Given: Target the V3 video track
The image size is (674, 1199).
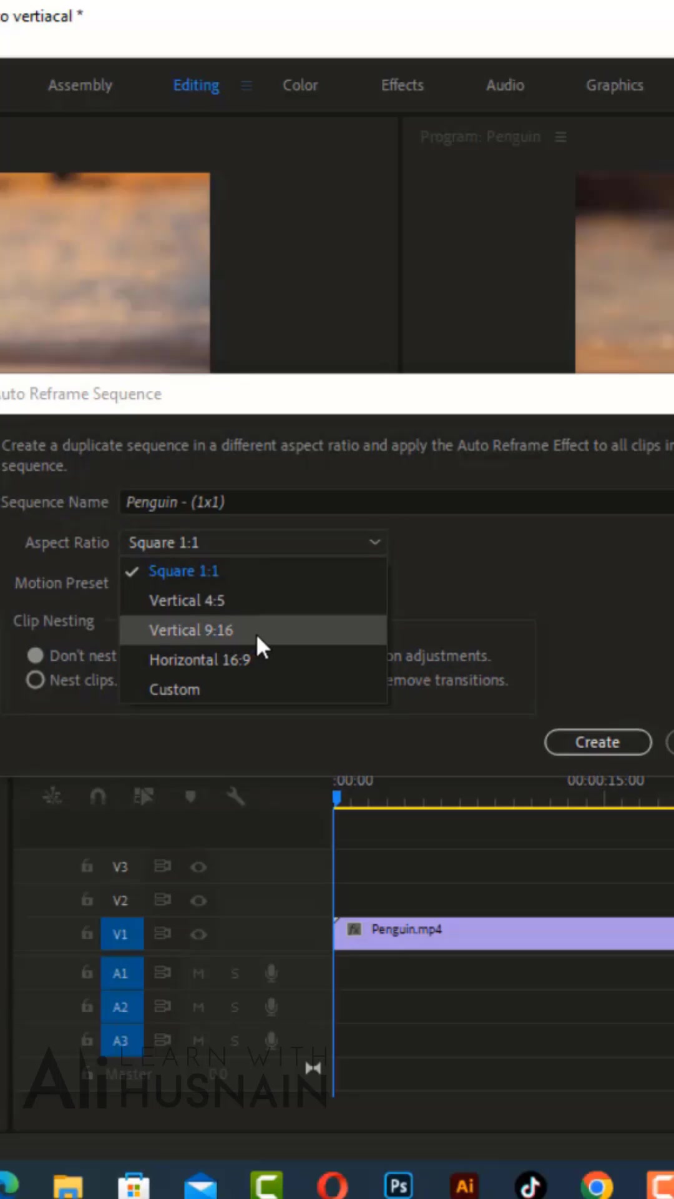Looking at the screenshot, I should coord(120,867).
